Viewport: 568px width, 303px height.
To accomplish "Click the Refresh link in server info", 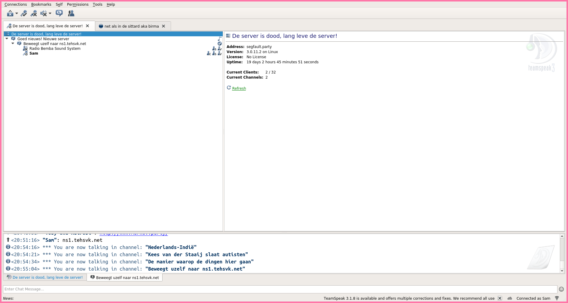I will tap(239, 88).
